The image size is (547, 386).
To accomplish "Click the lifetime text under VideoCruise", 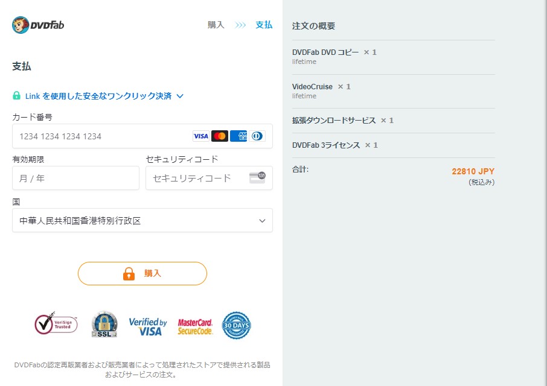I will tap(304, 96).
